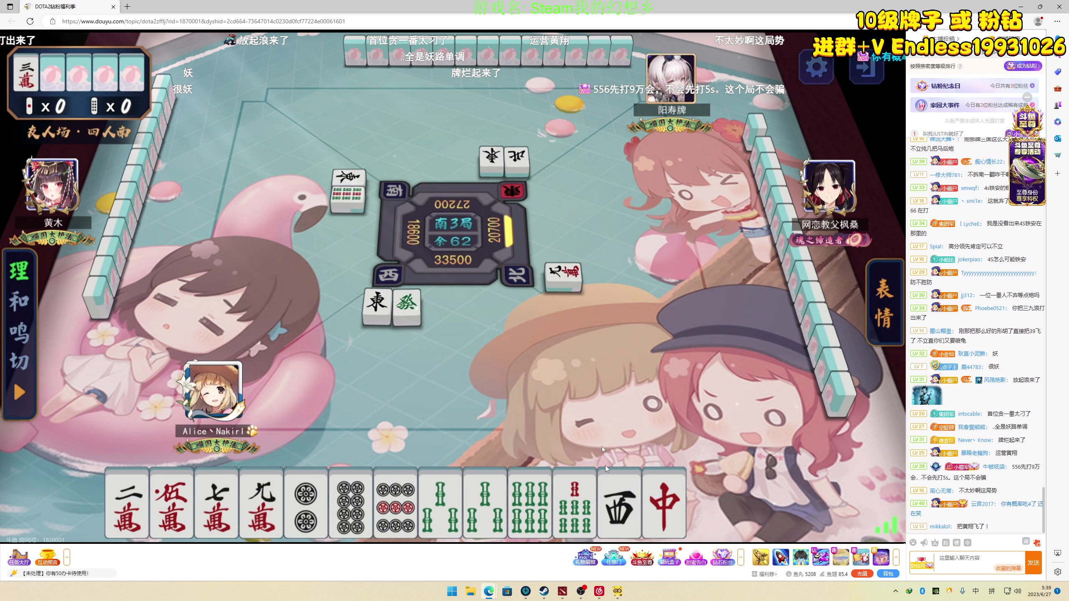Open the game settings gear icon
The width and height of the screenshot is (1069, 601).
[816, 67]
